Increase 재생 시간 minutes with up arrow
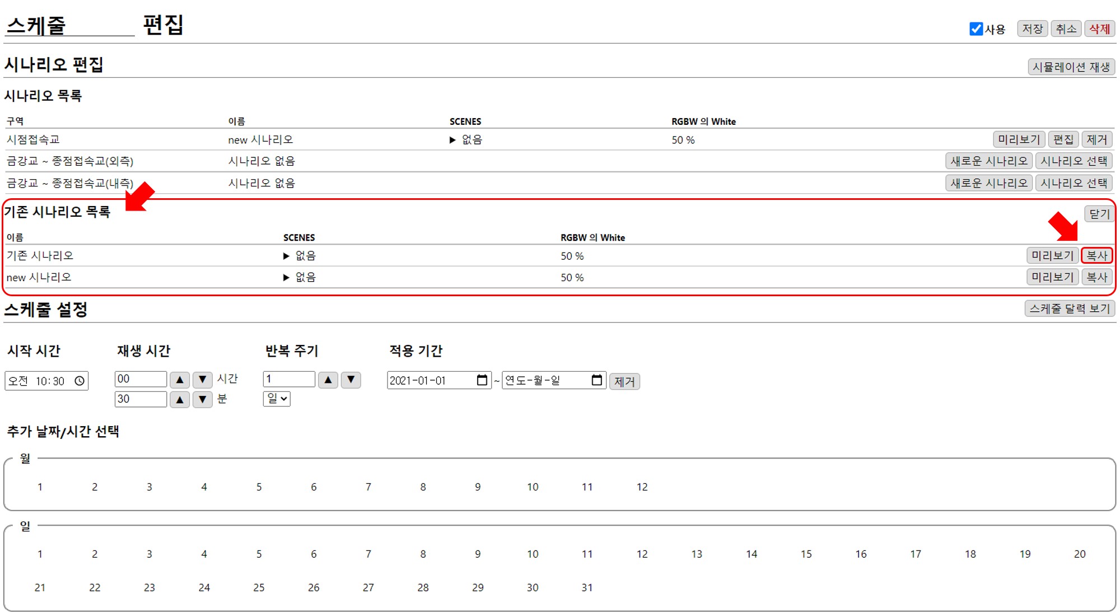The width and height of the screenshot is (1120, 612). pyautogui.click(x=179, y=399)
